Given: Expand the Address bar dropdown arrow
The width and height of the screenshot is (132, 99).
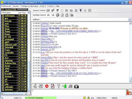Looking at the screenshot, I should coord(130,19).
